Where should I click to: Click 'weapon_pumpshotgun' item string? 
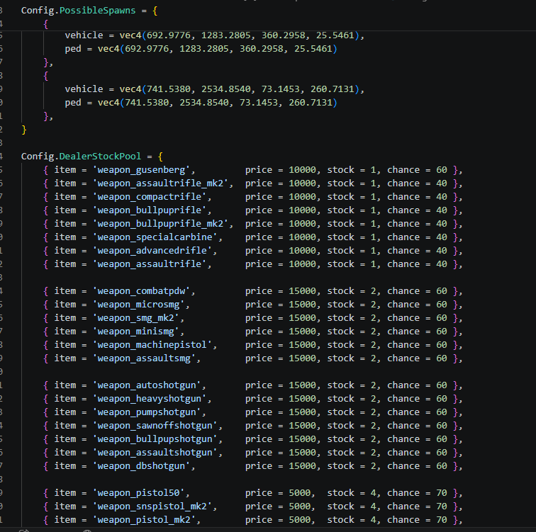(x=147, y=412)
